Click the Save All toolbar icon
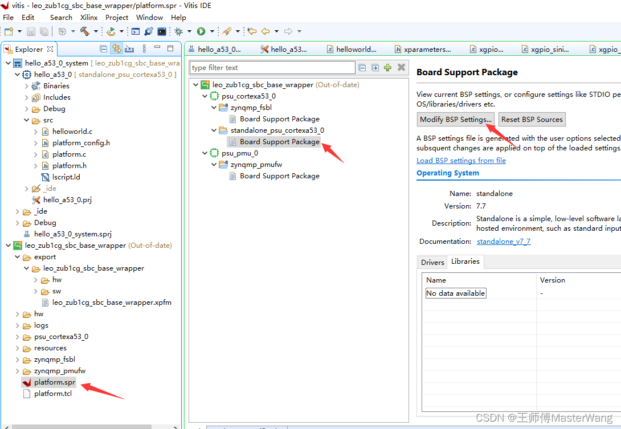This screenshot has width=621, height=429. coord(44,31)
